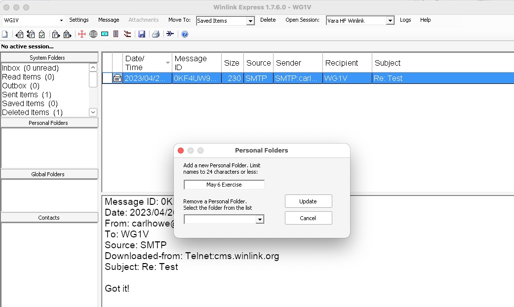Click the cyan rectangle toolbar icon
This screenshot has width=514, height=307.
(105, 34)
